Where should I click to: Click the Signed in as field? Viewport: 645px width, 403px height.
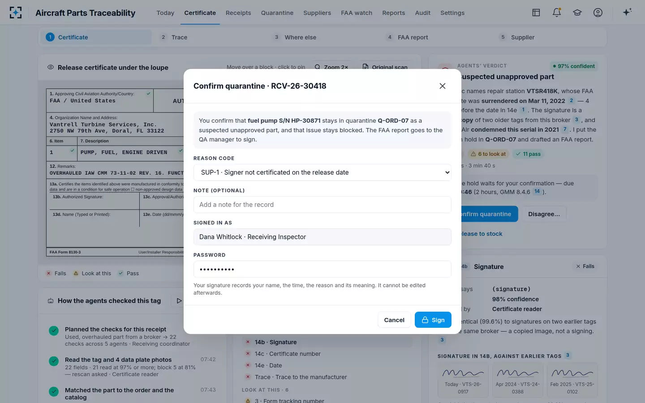tap(322, 237)
